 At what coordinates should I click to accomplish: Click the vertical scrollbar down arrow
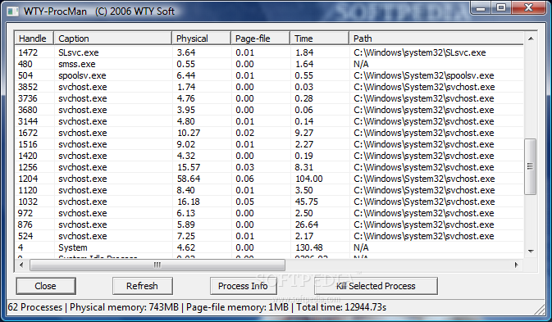coord(531,252)
